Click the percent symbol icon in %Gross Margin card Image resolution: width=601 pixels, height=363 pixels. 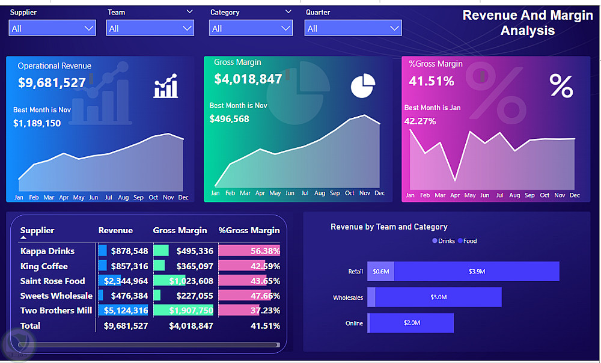pos(561,86)
